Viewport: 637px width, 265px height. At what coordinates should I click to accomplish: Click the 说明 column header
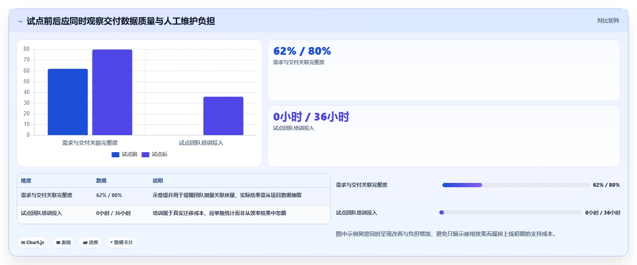(x=158, y=181)
